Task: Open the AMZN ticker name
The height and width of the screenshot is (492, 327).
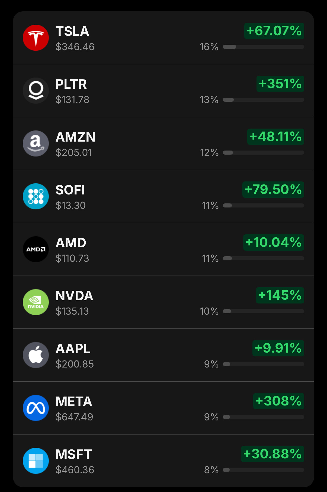Action: click(75, 137)
